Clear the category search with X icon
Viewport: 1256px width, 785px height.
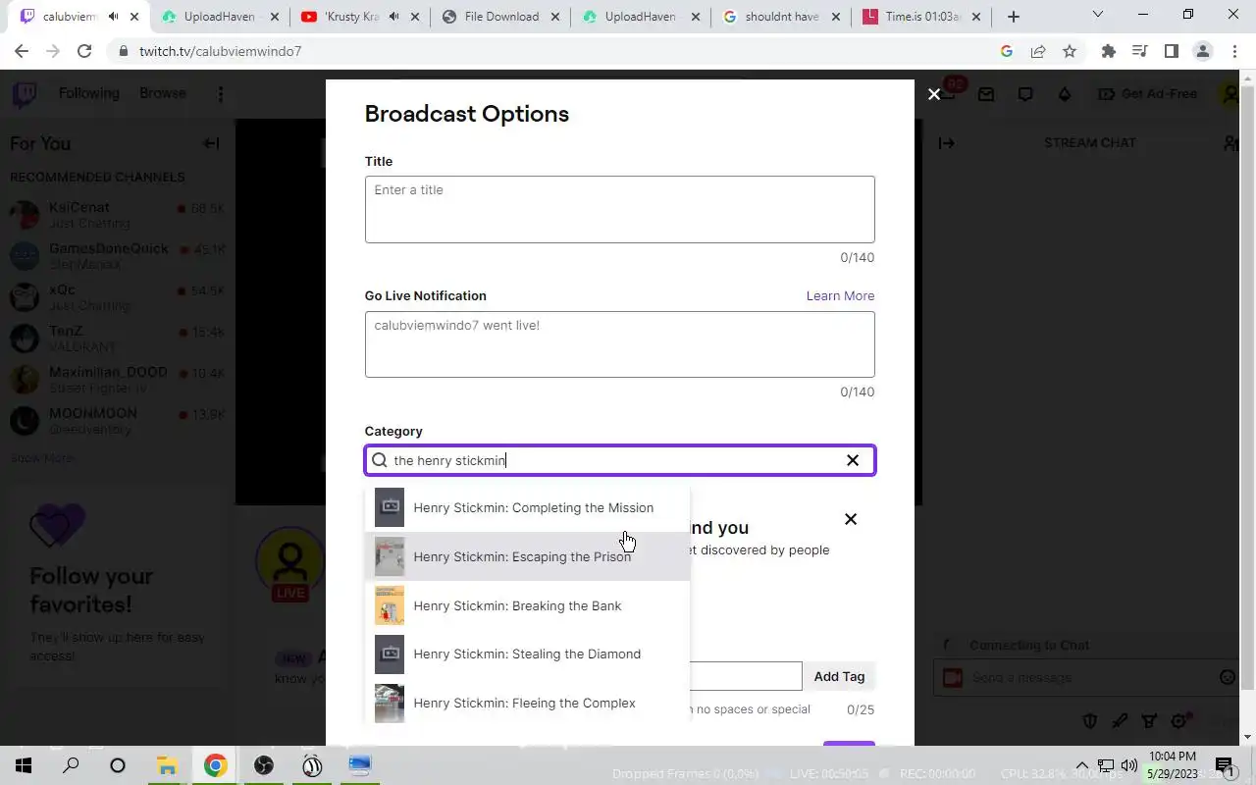pos(853,460)
